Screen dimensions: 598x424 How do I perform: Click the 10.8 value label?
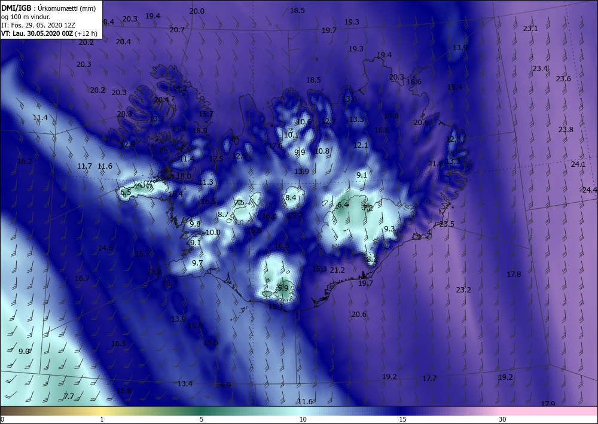(x=322, y=151)
